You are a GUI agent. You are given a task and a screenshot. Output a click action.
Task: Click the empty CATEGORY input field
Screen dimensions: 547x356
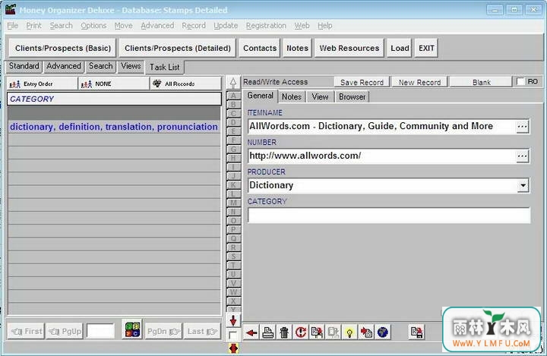pyautogui.click(x=389, y=215)
